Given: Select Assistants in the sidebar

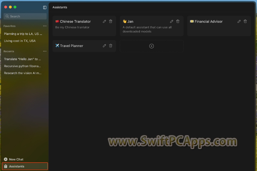Looking at the screenshot, I should 25,166.
